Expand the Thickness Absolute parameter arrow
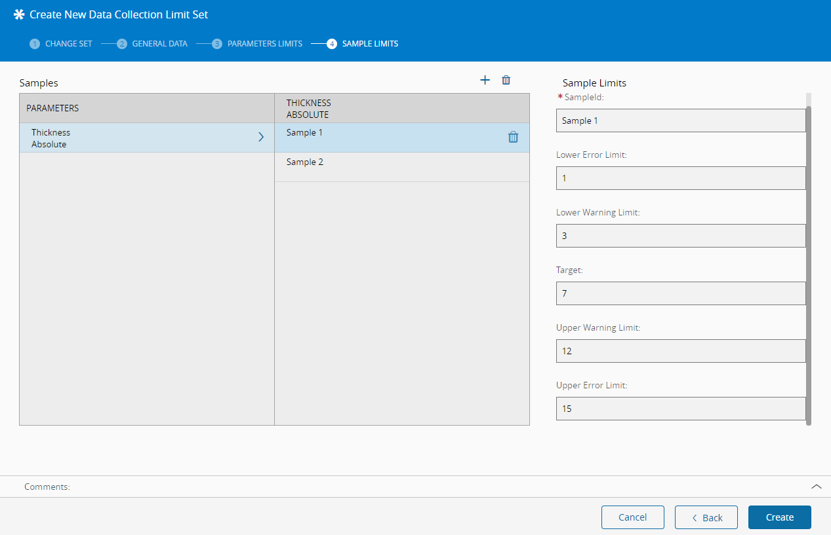The image size is (831, 535). (x=260, y=137)
